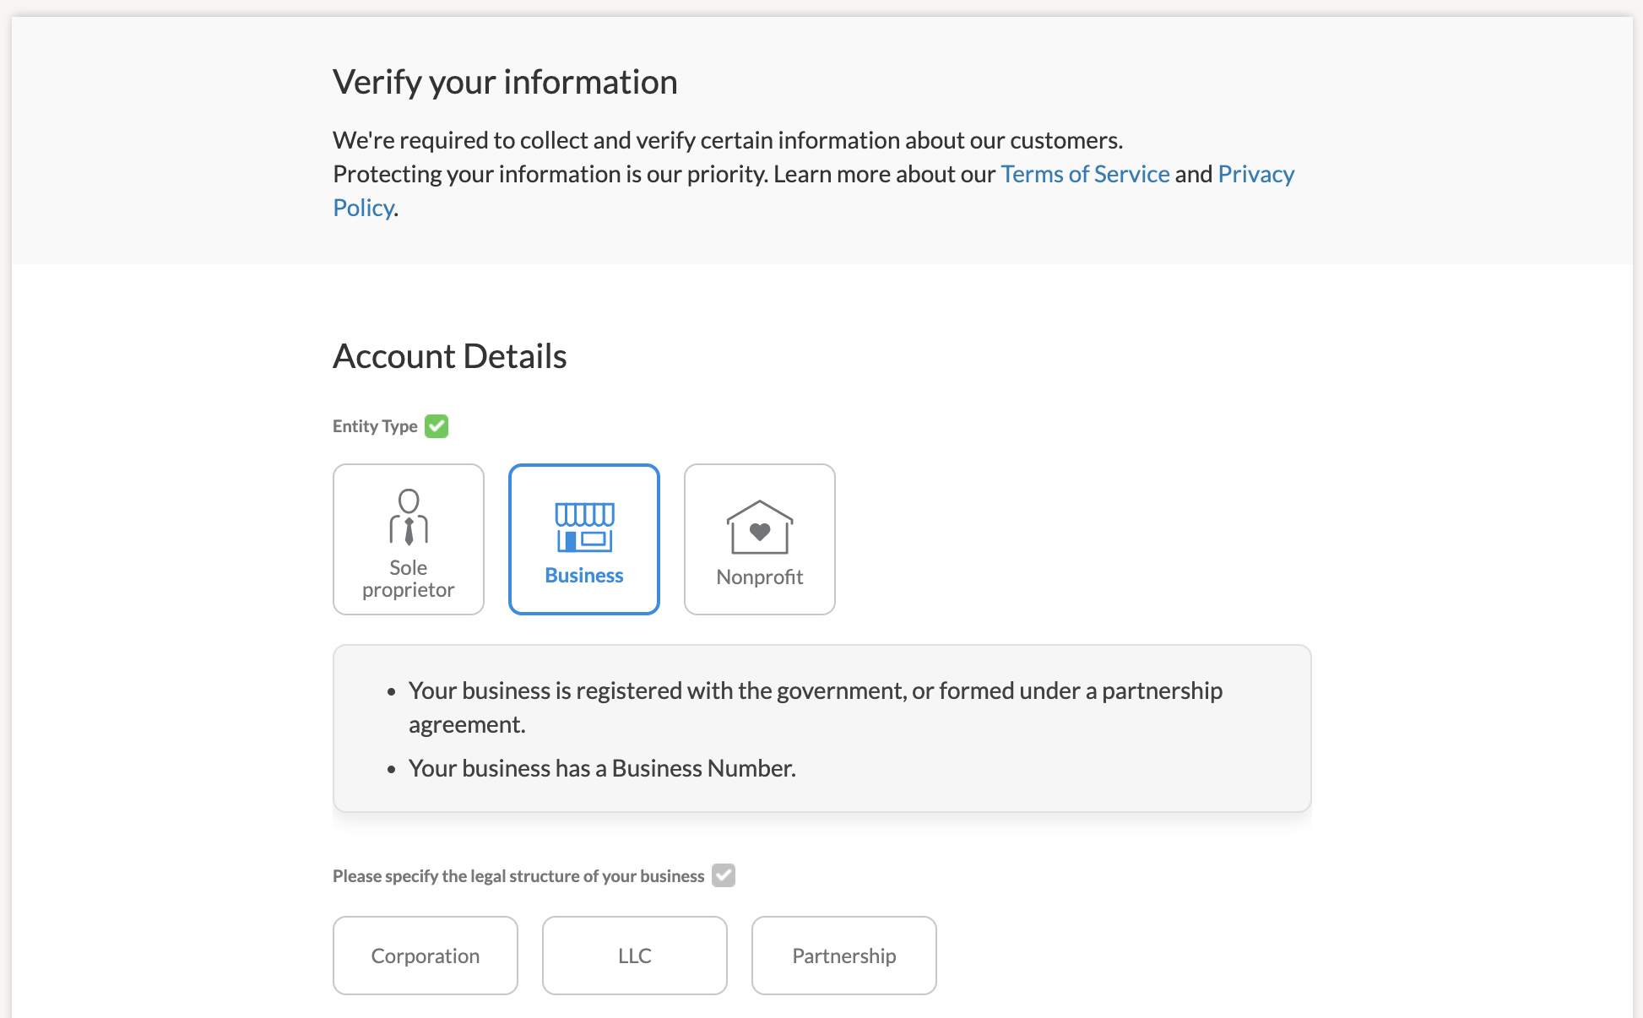1643x1018 pixels.
Task: Select Corporation as legal structure
Action: click(426, 956)
